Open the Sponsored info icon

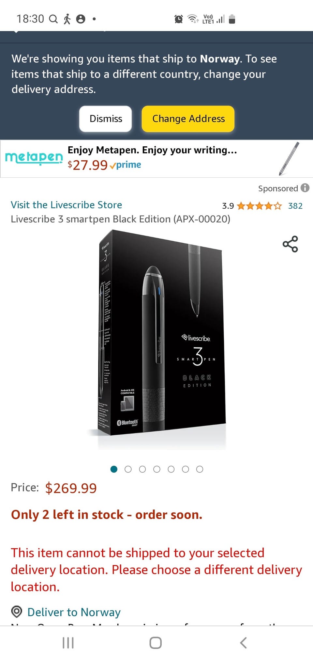point(305,188)
